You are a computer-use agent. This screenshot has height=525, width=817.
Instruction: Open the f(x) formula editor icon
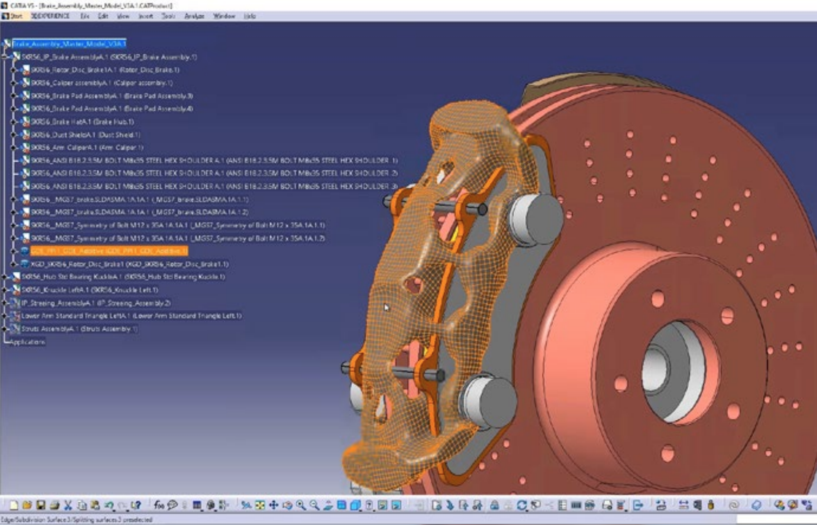(160, 506)
